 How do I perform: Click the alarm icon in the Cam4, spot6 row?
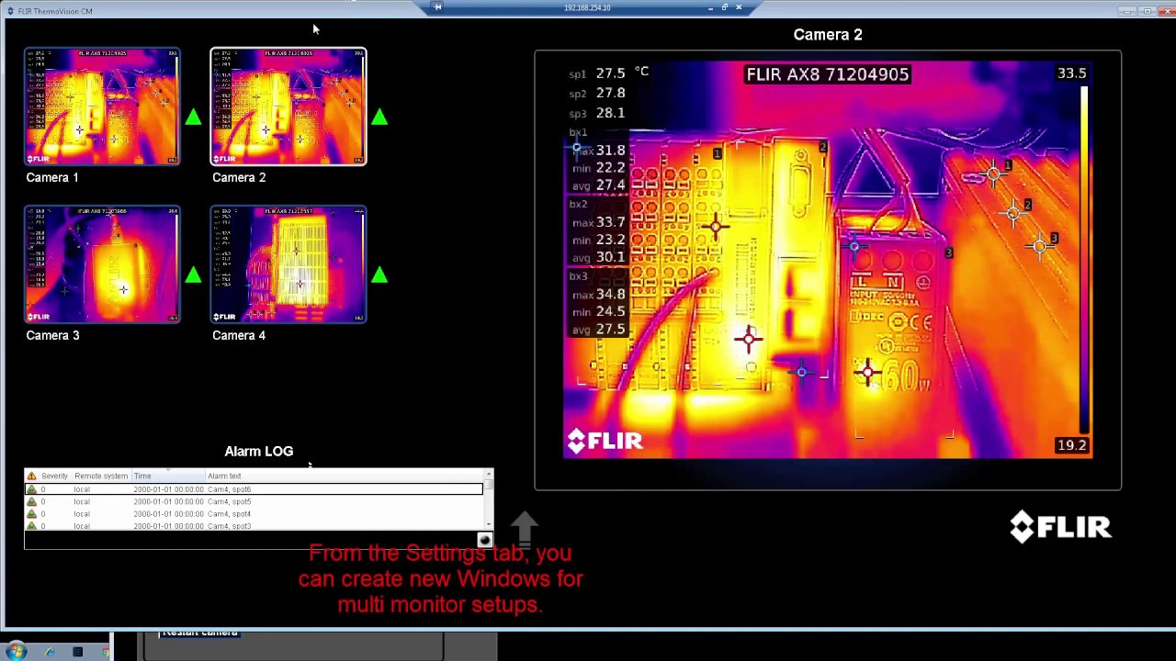pos(32,489)
